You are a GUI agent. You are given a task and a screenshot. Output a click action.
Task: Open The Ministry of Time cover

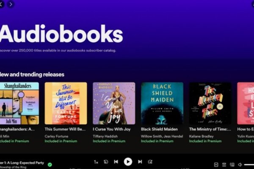[210, 104]
